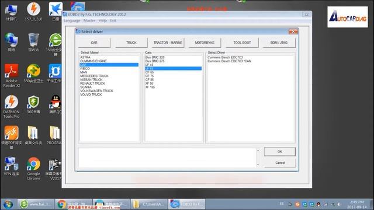
Task: Select CUMMINS ENGINE maker
Action: coord(109,61)
